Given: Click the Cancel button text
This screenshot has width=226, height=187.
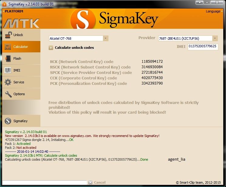Looking at the screenshot, I should 100,182.
